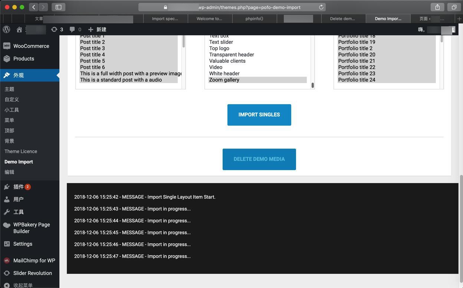Click the Settings sliders icon

7,244
